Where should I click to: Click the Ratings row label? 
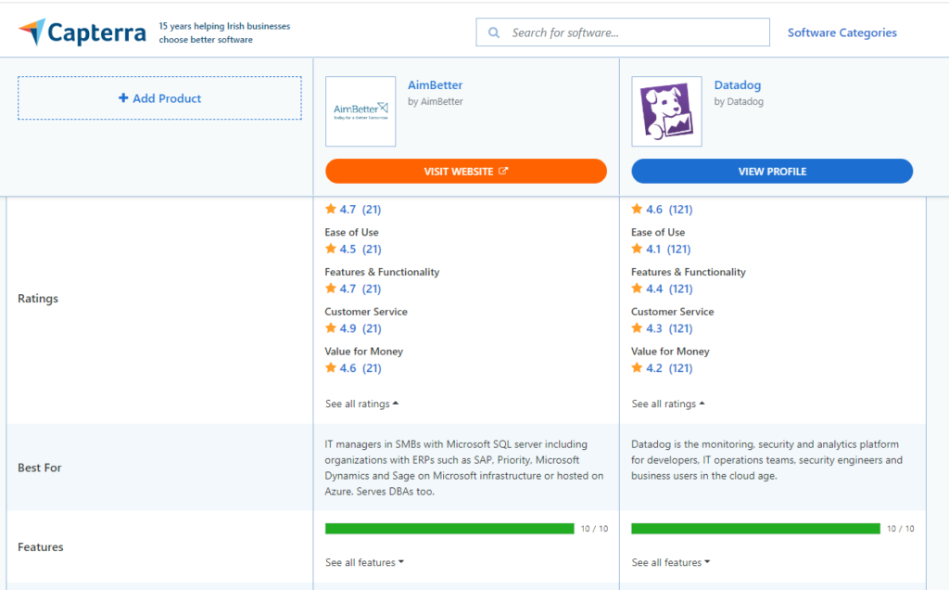coord(38,298)
